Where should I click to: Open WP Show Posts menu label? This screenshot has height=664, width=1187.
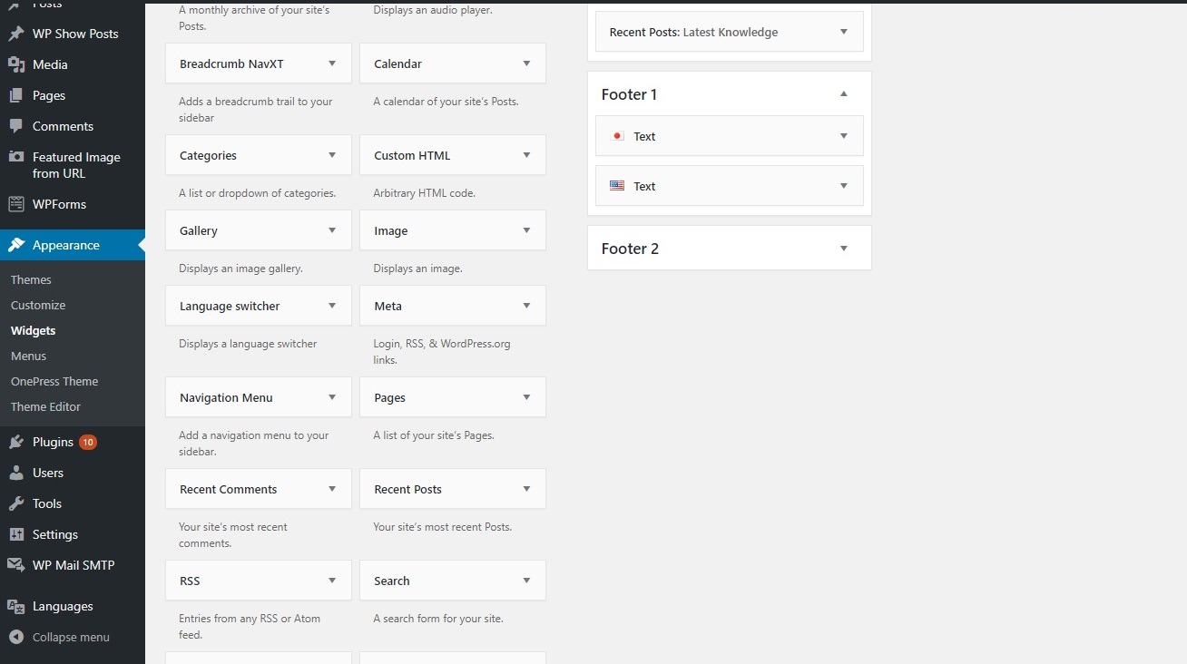tap(75, 34)
